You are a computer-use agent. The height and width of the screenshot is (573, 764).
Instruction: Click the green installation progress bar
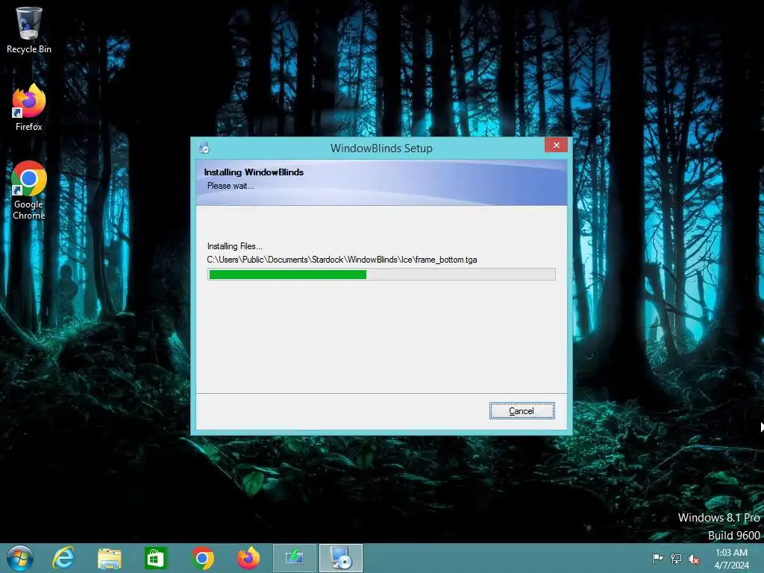(x=381, y=275)
